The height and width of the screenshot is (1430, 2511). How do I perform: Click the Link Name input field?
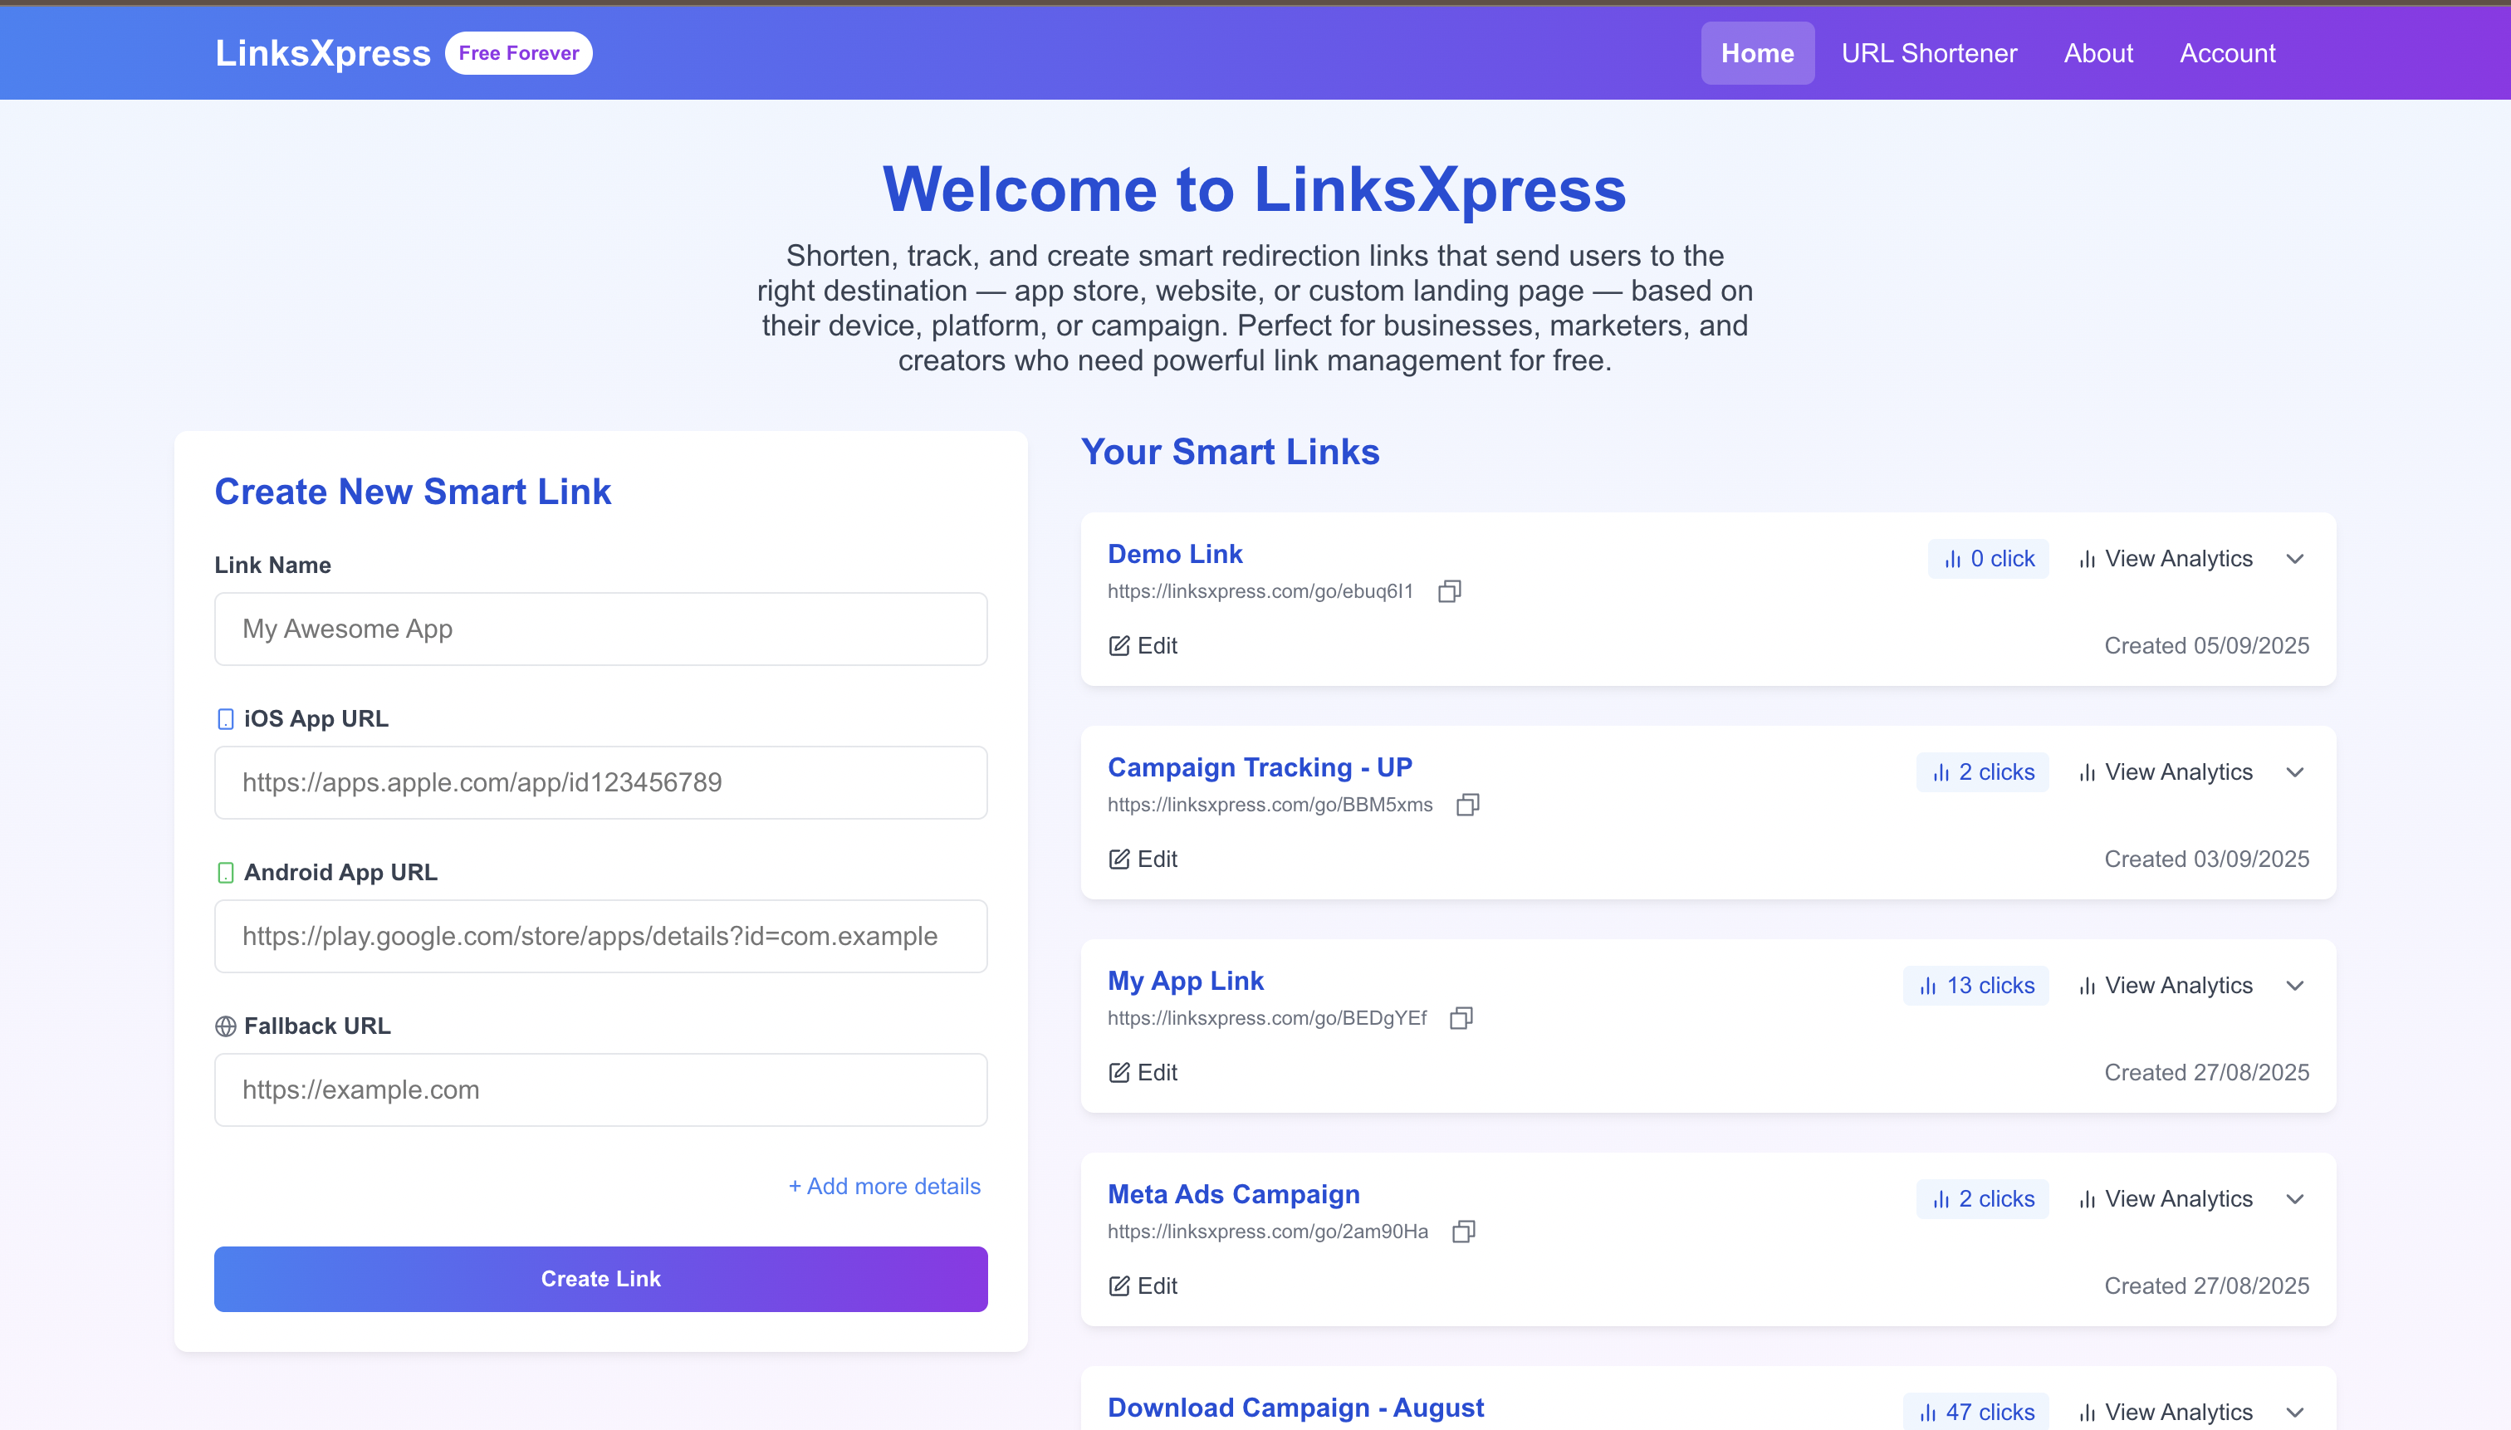tap(600, 629)
